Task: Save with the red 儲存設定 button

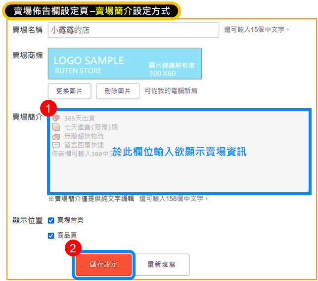Action: (104, 264)
